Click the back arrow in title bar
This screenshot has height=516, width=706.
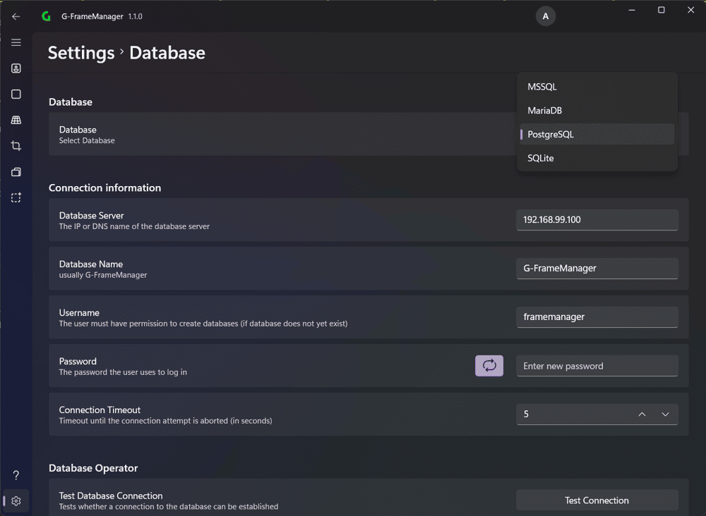point(16,17)
